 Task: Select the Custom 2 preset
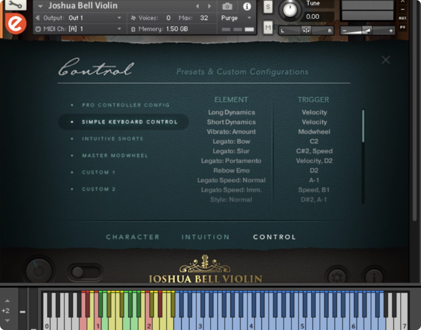tap(99, 189)
